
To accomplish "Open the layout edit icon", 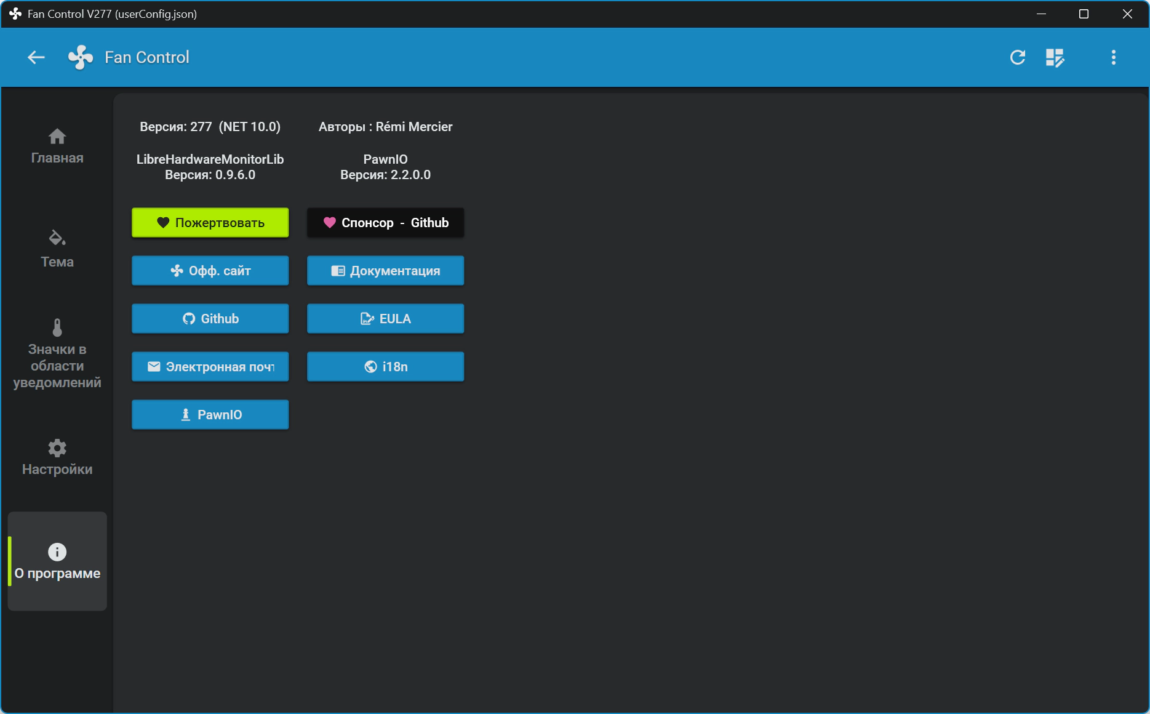I will pos(1055,58).
